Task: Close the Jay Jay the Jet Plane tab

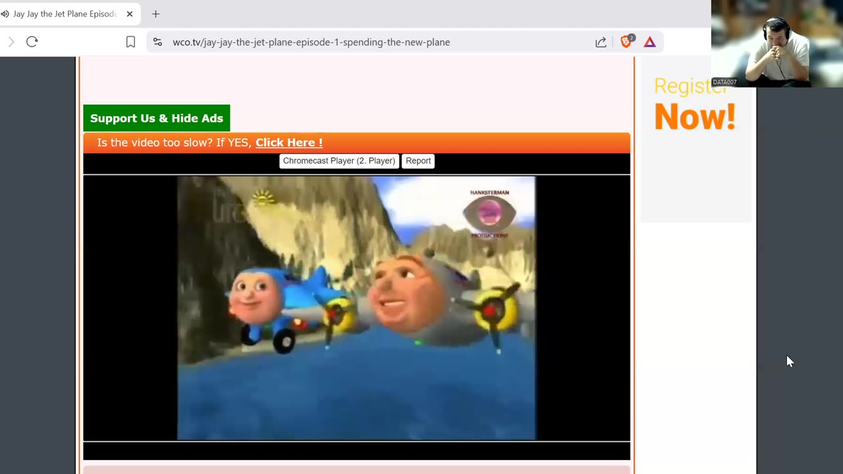Action: (x=130, y=14)
